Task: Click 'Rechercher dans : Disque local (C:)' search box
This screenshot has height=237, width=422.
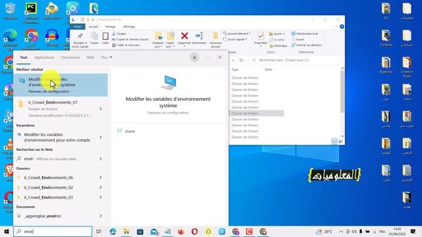Action: [295, 60]
